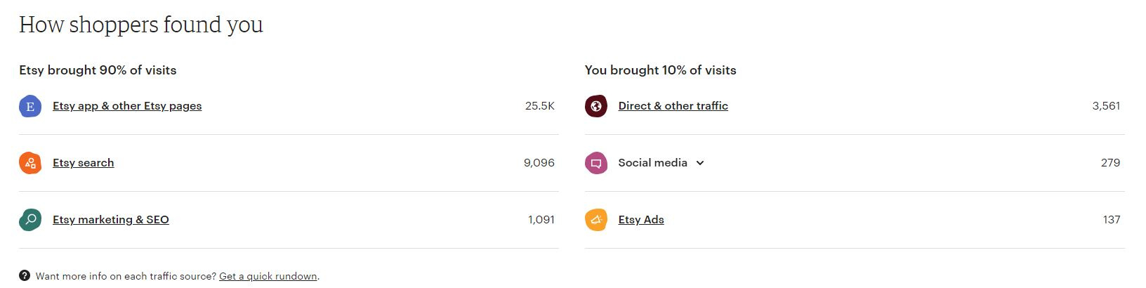Click the pink Social media chat icon
Image resolution: width=1146 pixels, height=288 pixels.
[596, 163]
